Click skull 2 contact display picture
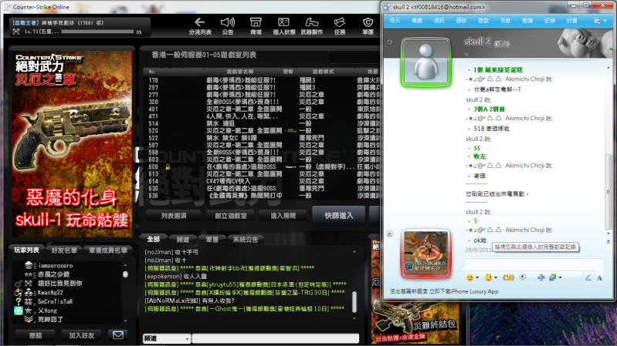The height and width of the screenshot is (346, 617). (425, 62)
